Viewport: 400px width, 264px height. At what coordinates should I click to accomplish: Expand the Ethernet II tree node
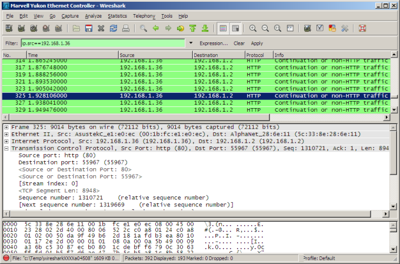pyautogui.click(x=6, y=134)
